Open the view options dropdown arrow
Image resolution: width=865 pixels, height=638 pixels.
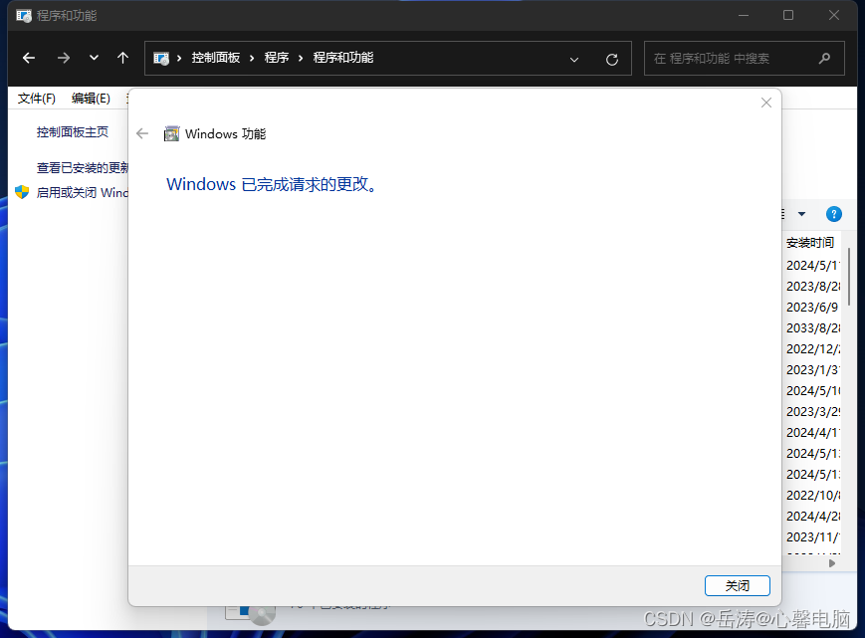tap(801, 214)
